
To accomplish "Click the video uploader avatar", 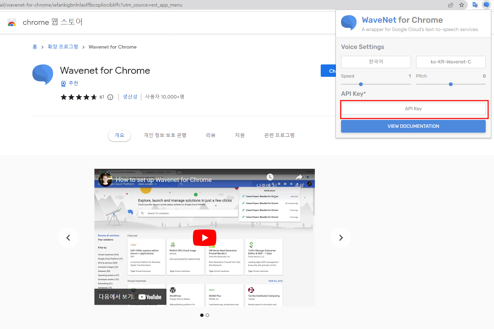I will point(105,179).
